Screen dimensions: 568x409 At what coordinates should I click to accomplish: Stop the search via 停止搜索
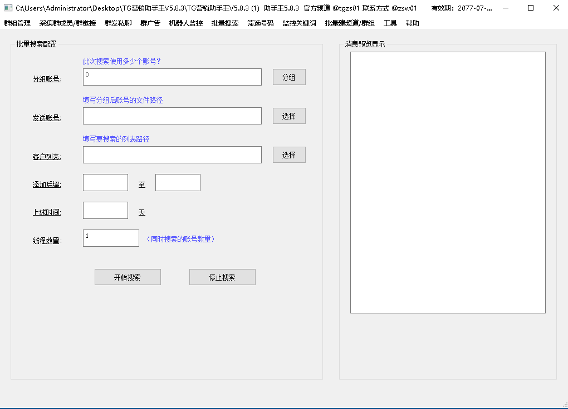tap(222, 277)
